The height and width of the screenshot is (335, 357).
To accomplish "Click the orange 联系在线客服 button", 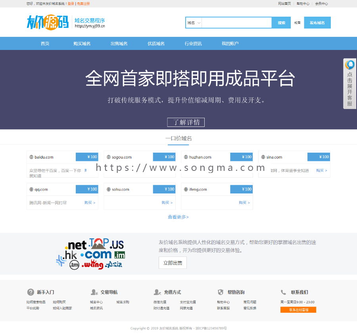I will tap(298, 310).
